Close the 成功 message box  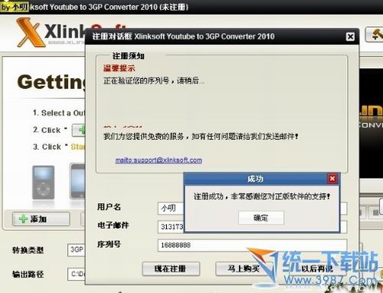(332, 179)
